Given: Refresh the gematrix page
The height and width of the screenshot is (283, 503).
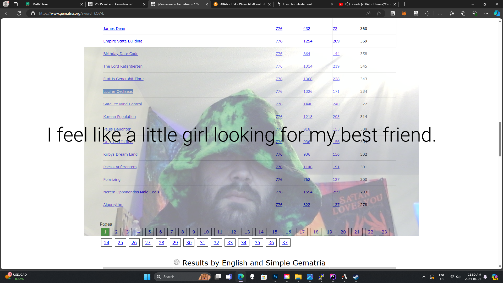Looking at the screenshot, I should click(19, 13).
